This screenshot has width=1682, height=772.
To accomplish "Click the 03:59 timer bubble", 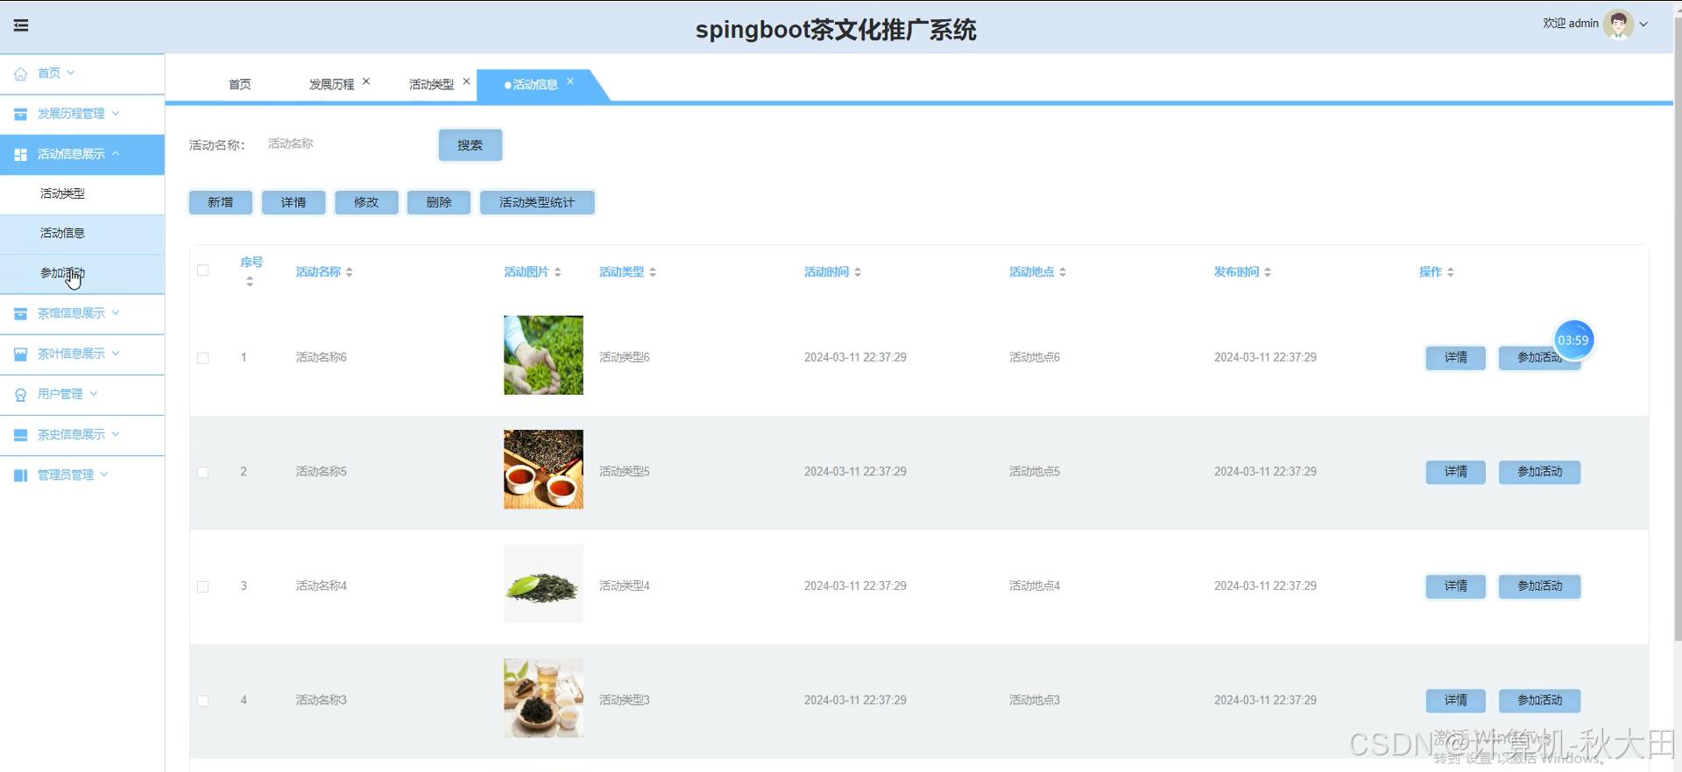I will point(1573,340).
